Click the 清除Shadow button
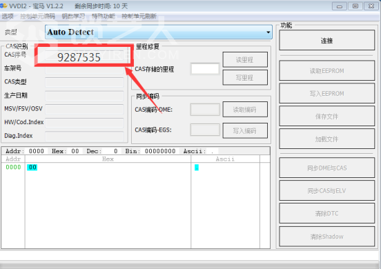The width and height of the screenshot is (381, 269). pos(326,237)
